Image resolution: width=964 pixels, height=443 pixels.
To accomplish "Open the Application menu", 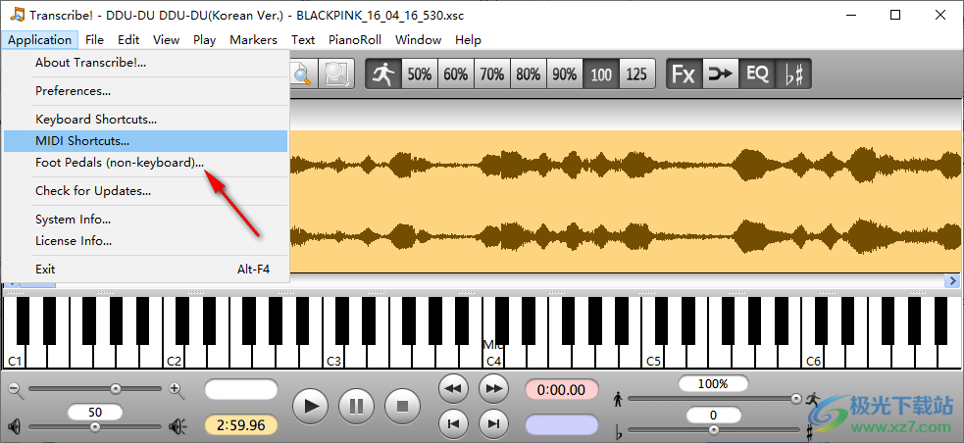I will point(40,40).
